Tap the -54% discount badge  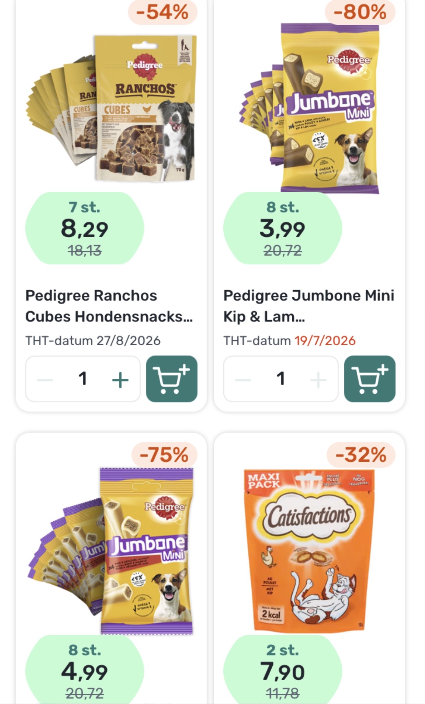[x=163, y=12]
